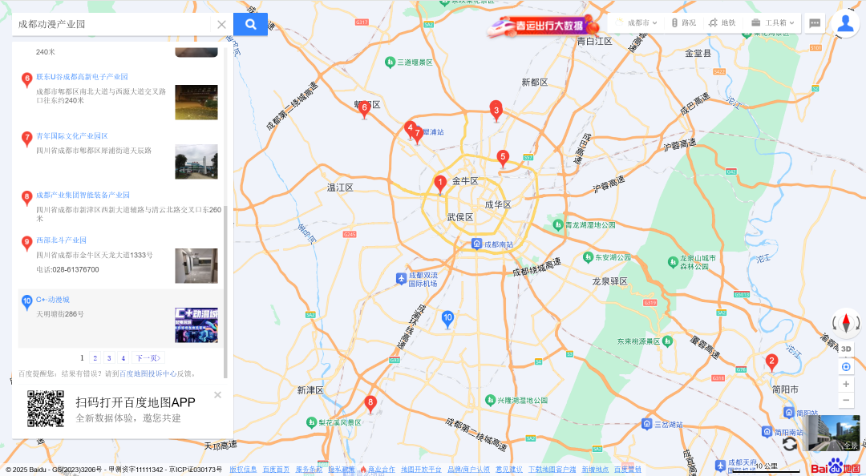Click the 东来桃源景区 scenic icon
866x476 pixels.
coord(667,341)
